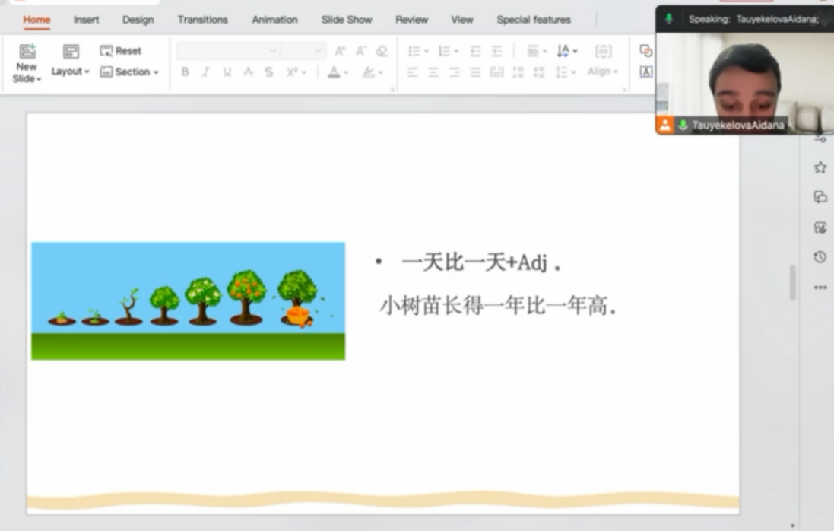Click the Reset slide button
834x531 pixels.
pyautogui.click(x=121, y=51)
